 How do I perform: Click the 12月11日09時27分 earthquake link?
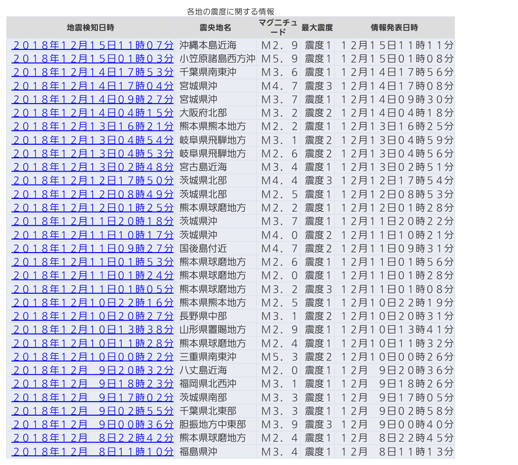[93, 249]
